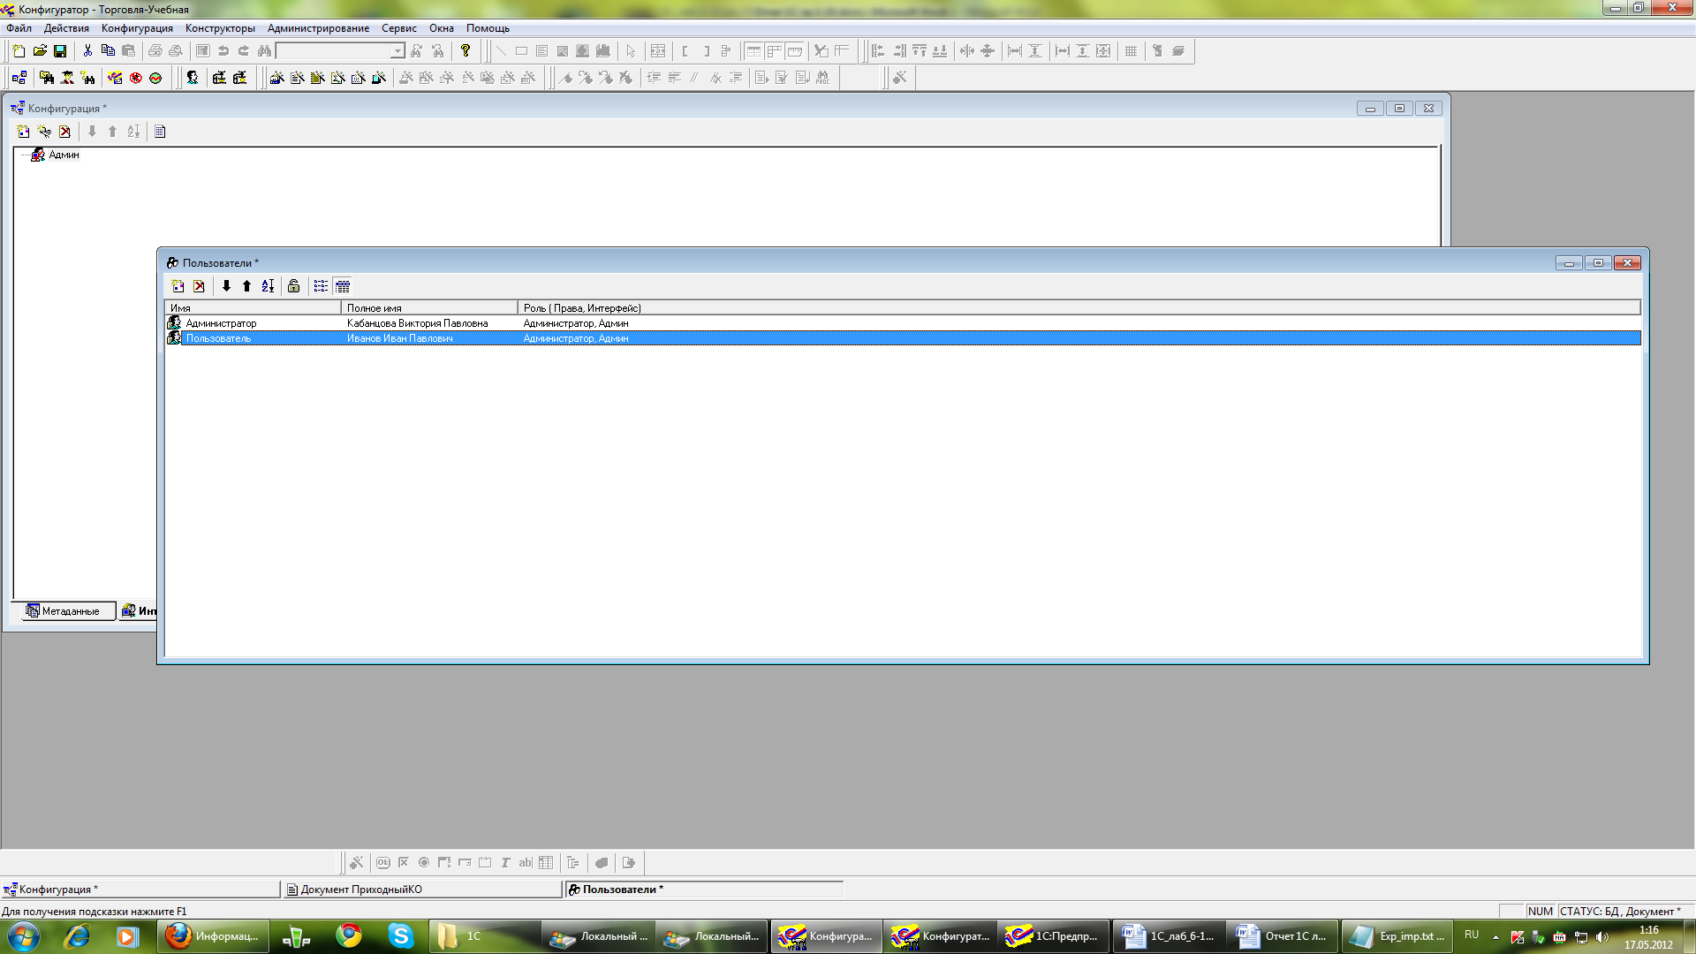
Task: Open the Exp_imp.txt taskbar item
Action: pos(1397,936)
